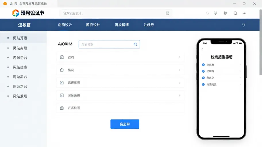This screenshot has height=147, width=262.
Task: Tap the second phone preview row label
Action: click(210, 71)
